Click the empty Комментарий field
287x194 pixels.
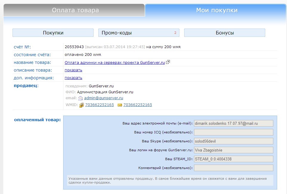coord(233,168)
